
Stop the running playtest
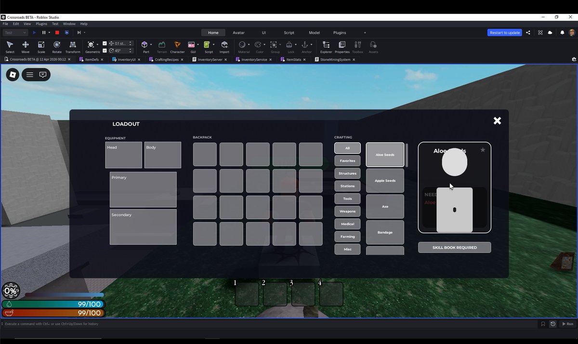click(x=57, y=33)
